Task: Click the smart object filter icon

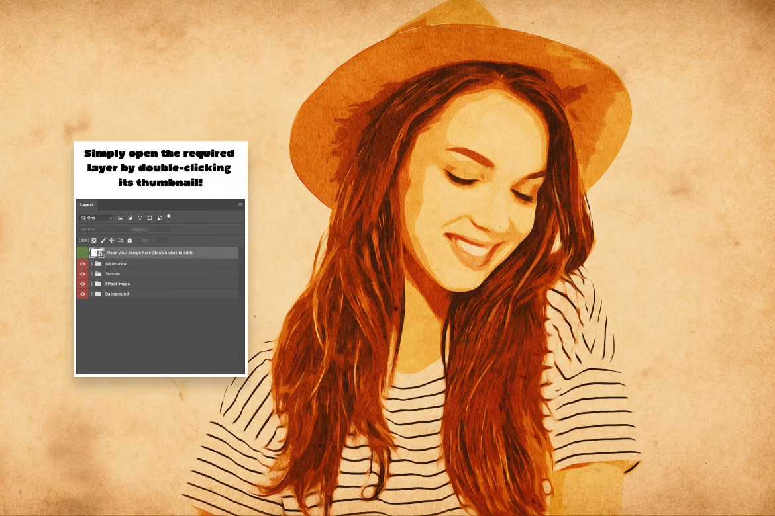Action: [x=160, y=218]
